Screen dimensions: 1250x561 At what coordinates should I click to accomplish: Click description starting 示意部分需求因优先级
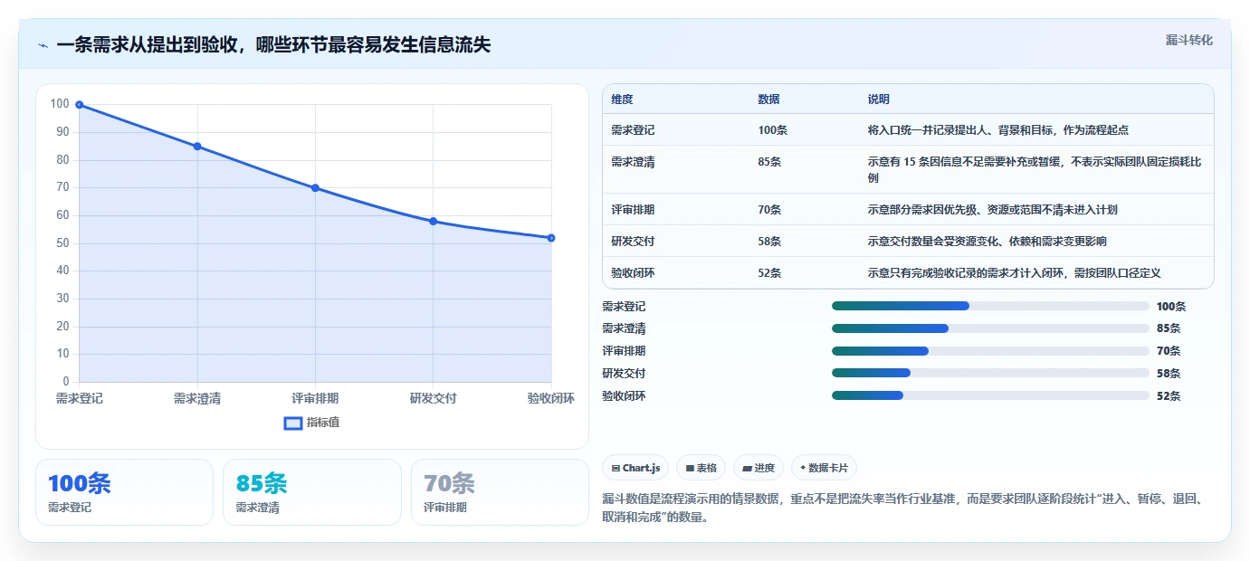pos(993,210)
